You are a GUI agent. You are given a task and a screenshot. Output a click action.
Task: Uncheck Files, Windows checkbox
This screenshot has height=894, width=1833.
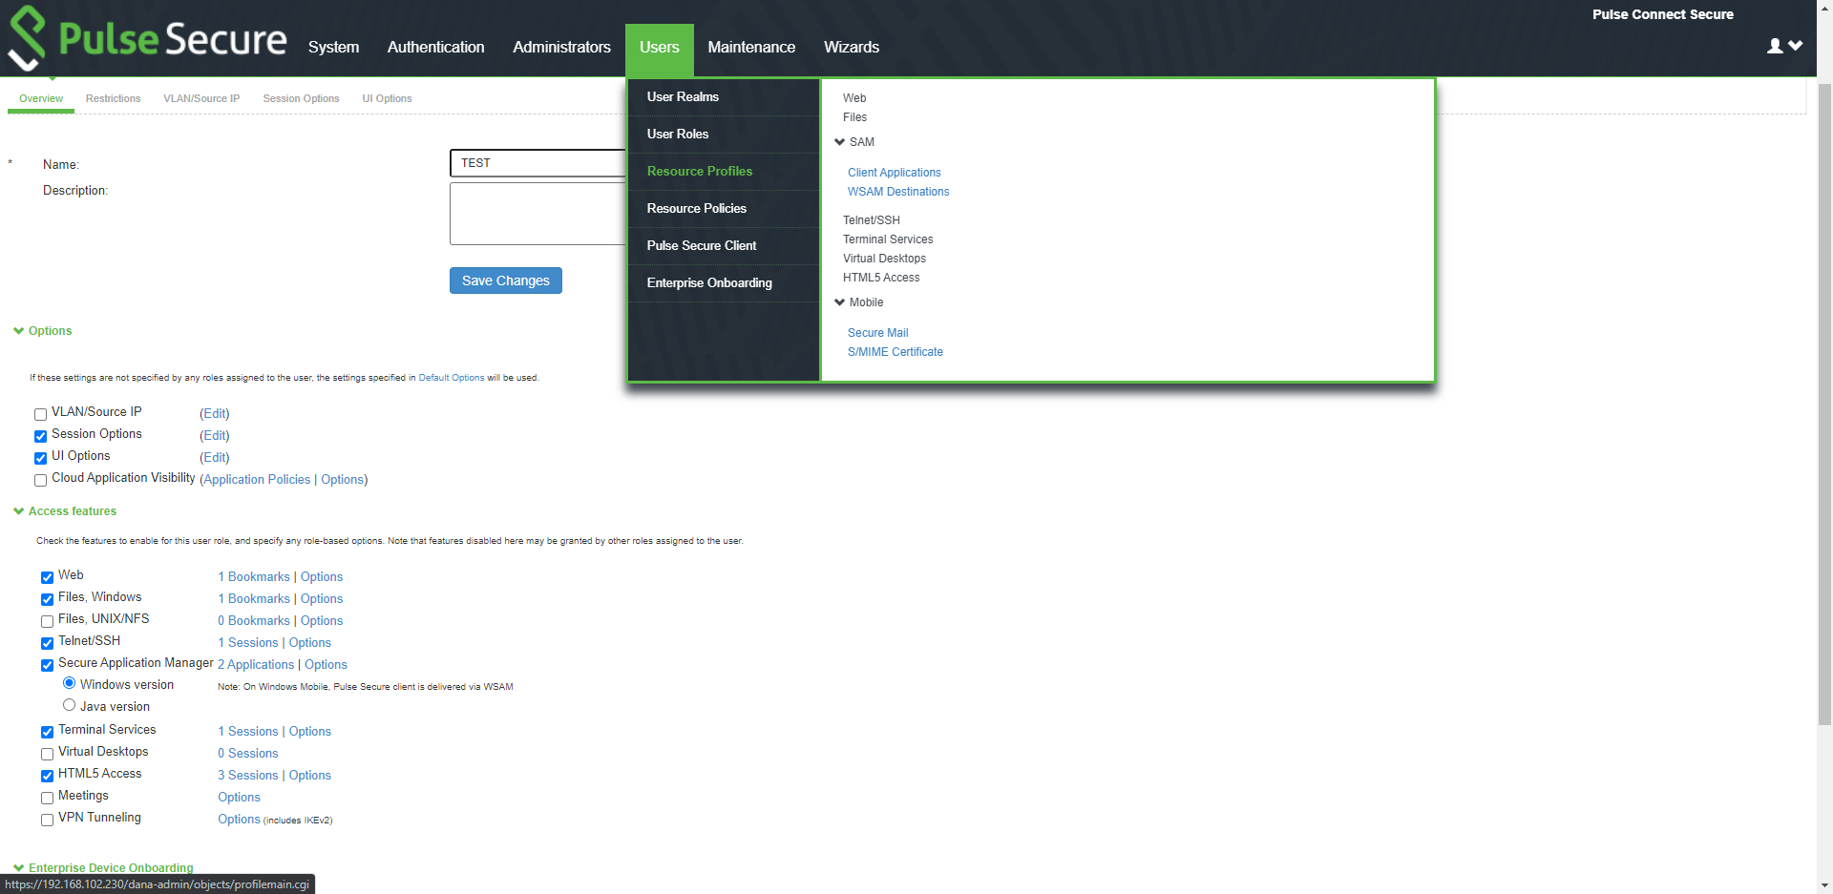[47, 599]
